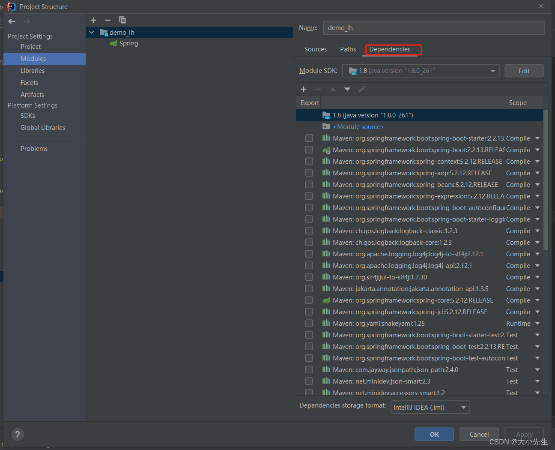
Task: Click library icon of spring-aop:5.2.12
Action: point(326,173)
